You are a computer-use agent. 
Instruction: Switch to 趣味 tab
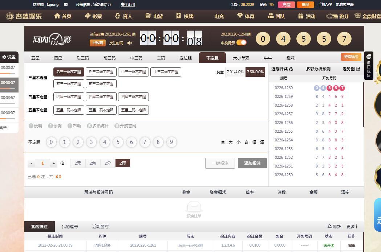291,58
